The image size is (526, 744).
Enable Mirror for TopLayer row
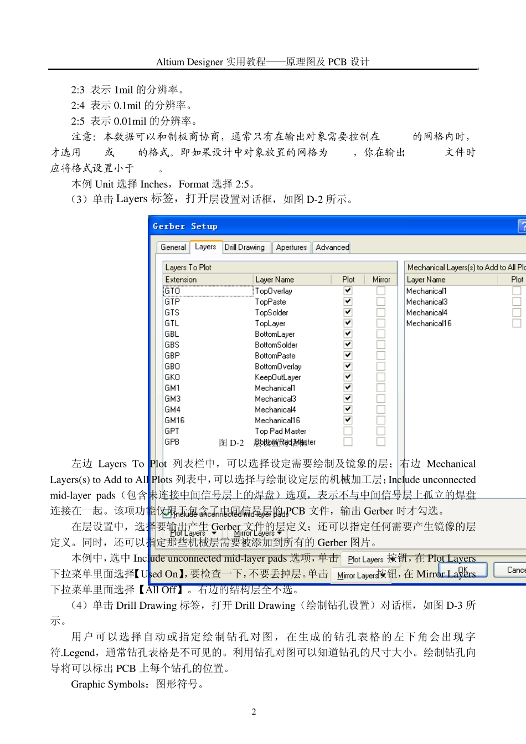381,323
